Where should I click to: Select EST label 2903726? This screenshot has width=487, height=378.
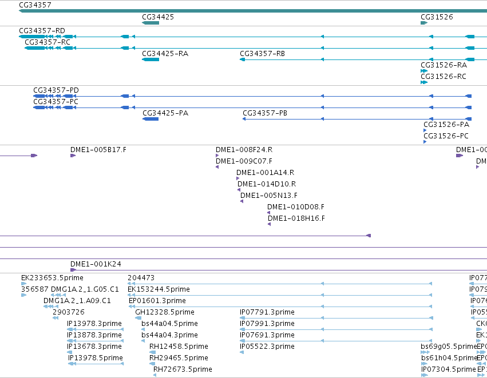point(68,312)
